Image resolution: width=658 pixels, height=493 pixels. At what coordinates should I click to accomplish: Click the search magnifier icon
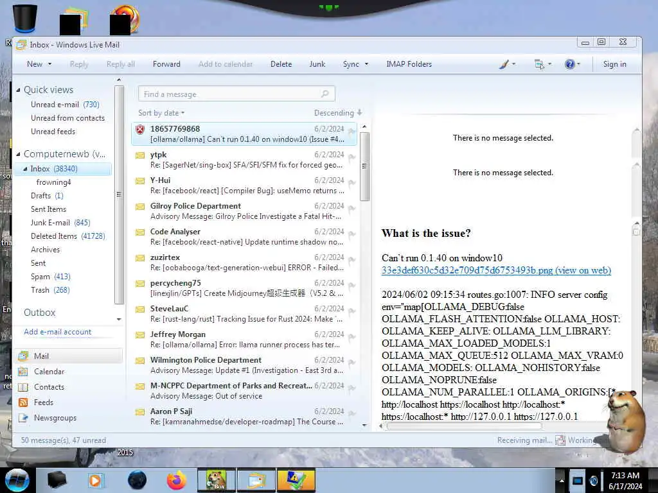pyautogui.click(x=325, y=94)
